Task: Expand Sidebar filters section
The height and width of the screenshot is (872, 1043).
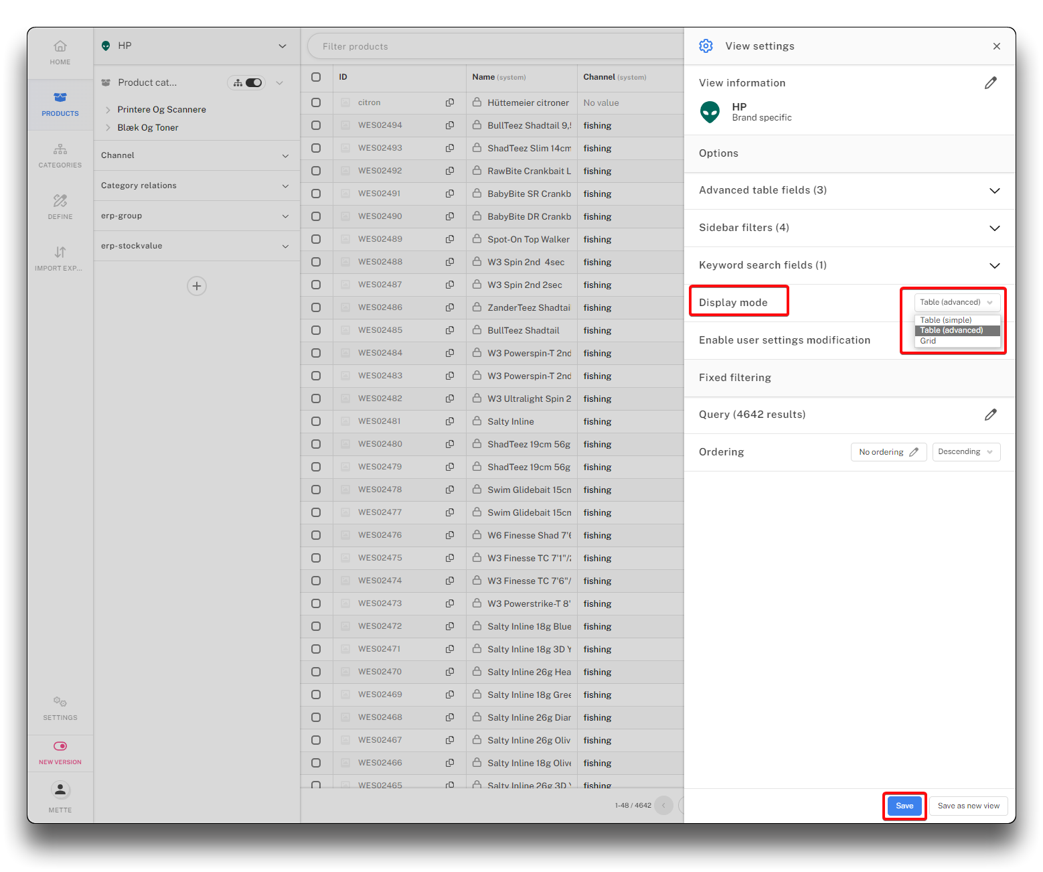Action: [x=995, y=228]
